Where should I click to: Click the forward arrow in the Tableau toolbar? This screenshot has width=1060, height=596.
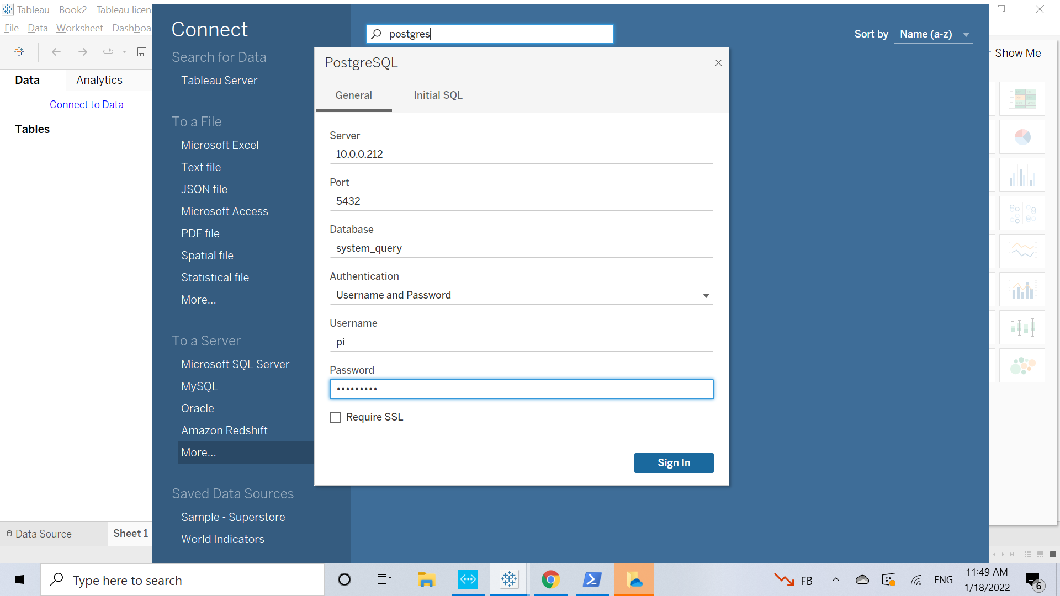83,52
